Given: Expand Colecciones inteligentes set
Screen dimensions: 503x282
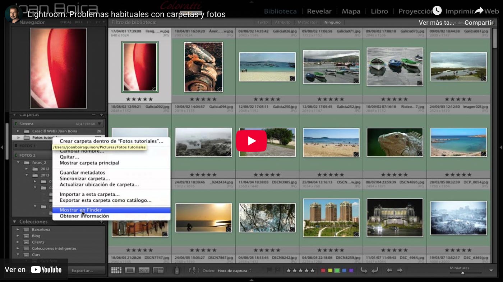Looking at the screenshot, I should (18, 249).
